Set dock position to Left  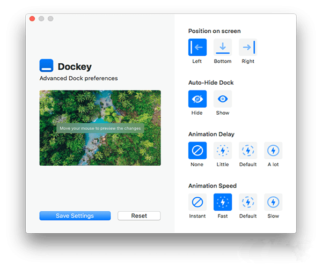tap(197, 48)
